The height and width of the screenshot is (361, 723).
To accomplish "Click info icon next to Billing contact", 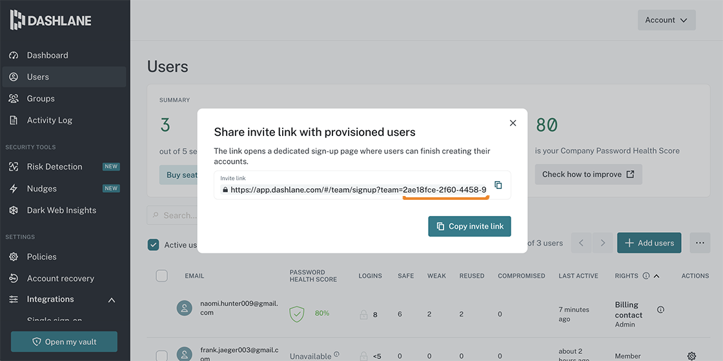I will tap(661, 309).
